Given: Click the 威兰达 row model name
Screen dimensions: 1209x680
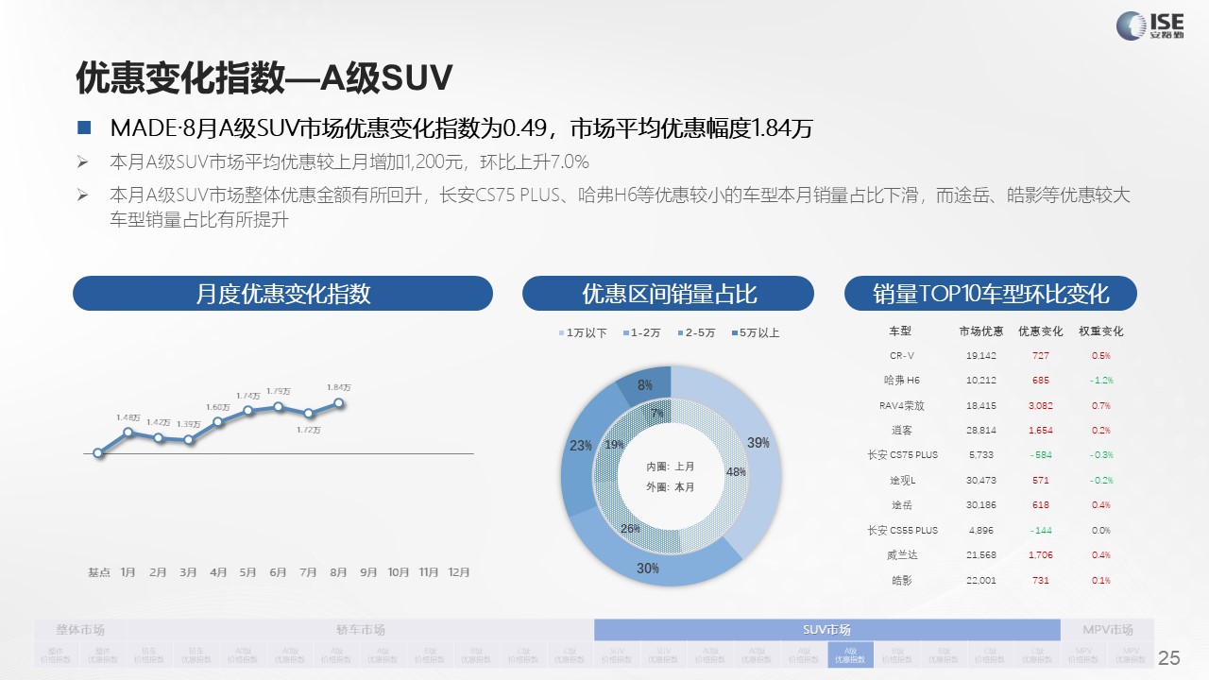Looking at the screenshot, I should 902,555.
